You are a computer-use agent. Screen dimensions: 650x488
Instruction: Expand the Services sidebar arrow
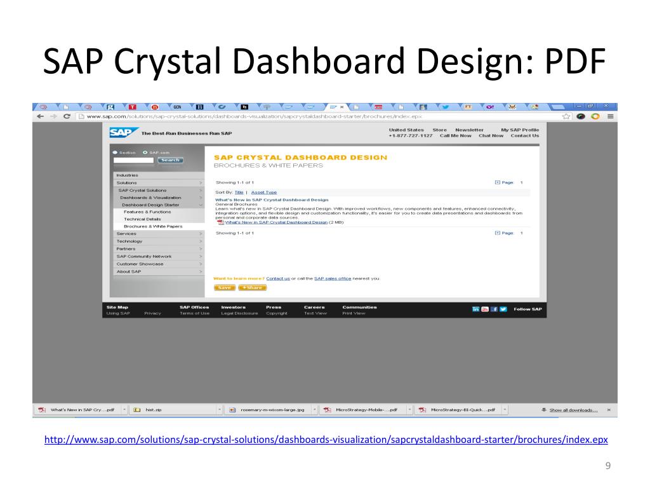click(x=201, y=234)
